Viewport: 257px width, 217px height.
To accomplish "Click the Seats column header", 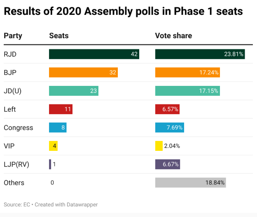I will [x=58, y=36].
